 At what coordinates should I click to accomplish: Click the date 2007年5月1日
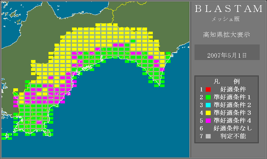click(x=227, y=56)
